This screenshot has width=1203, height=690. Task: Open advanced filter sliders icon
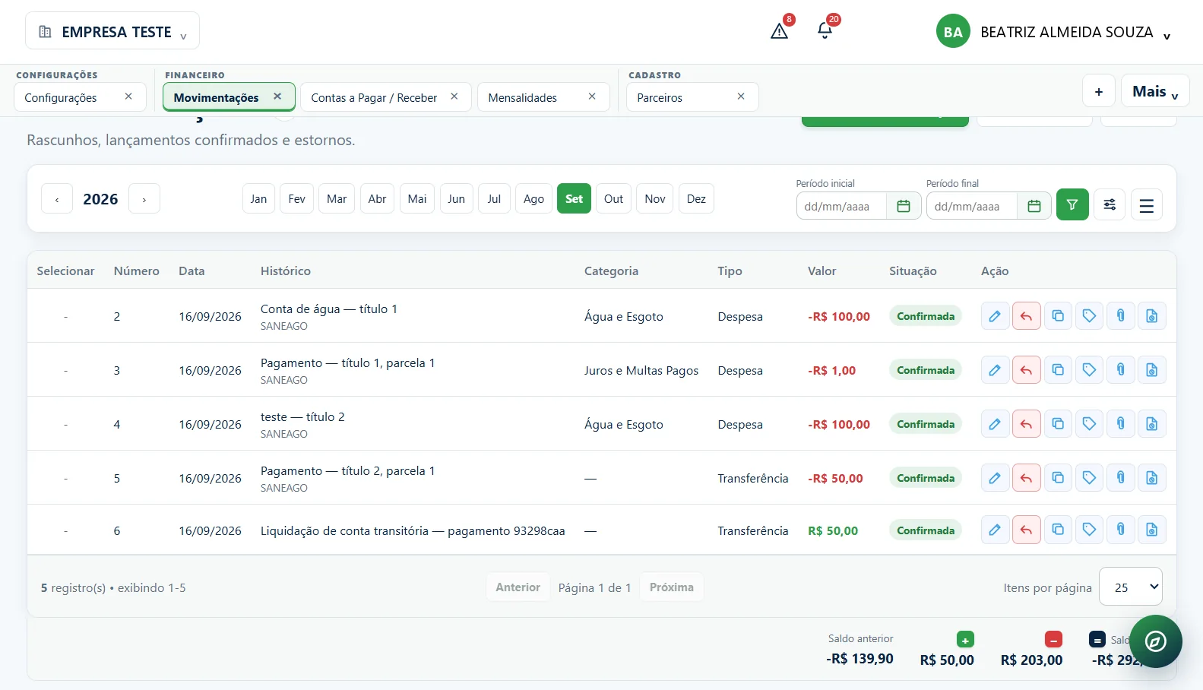[x=1110, y=204]
